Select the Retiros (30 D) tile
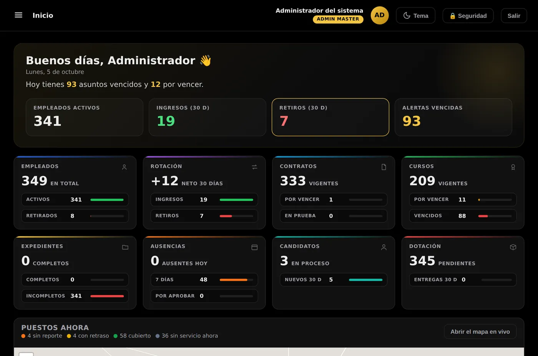 [330, 117]
